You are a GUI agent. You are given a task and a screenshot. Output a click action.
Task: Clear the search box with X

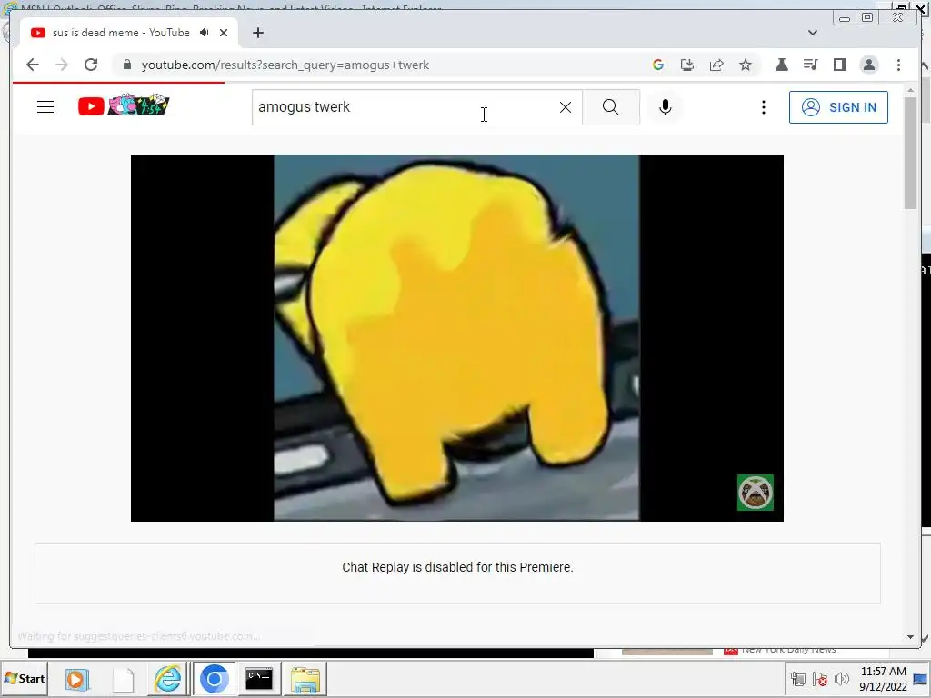pos(566,107)
